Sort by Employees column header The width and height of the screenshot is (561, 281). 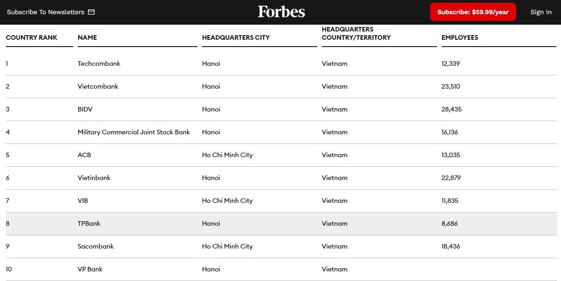click(459, 37)
